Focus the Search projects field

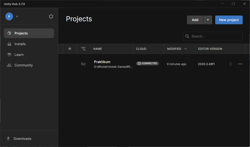click(x=213, y=36)
